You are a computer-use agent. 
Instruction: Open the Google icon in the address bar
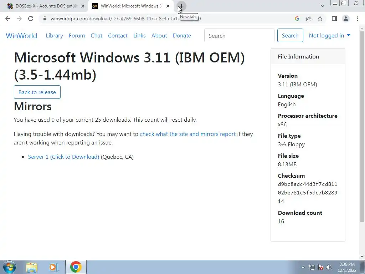[x=297, y=19]
